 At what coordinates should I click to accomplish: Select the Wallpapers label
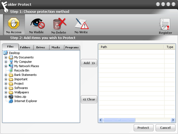coord(22,92)
